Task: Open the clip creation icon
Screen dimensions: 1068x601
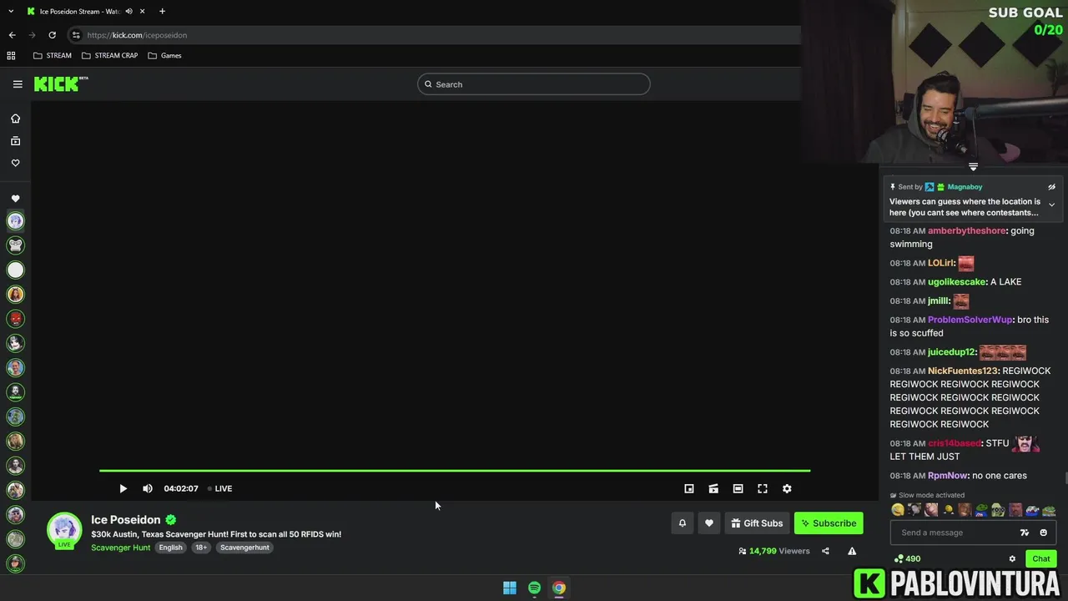Action: 713,489
